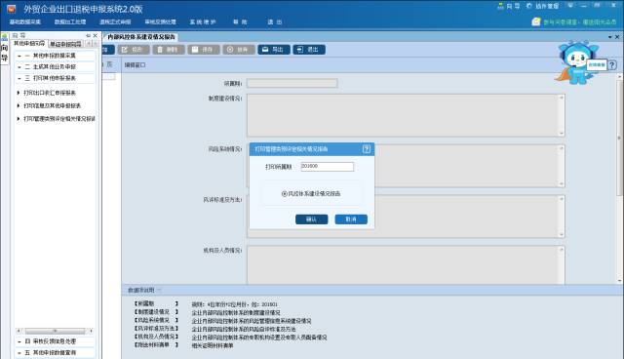Open the 帮助 menu
This screenshot has height=359, width=624.
[240, 21]
